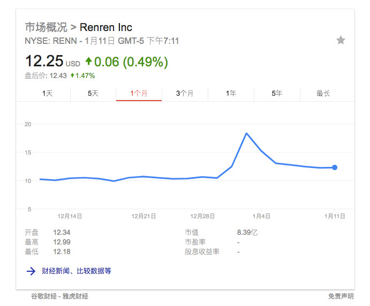Click the green up arrow beside 0.06
This screenshot has width=370, height=306.
(89, 61)
